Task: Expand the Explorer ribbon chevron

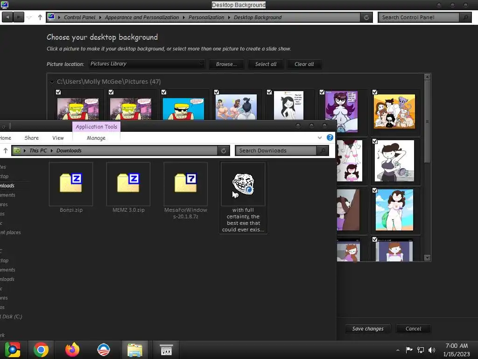Action: [319, 138]
